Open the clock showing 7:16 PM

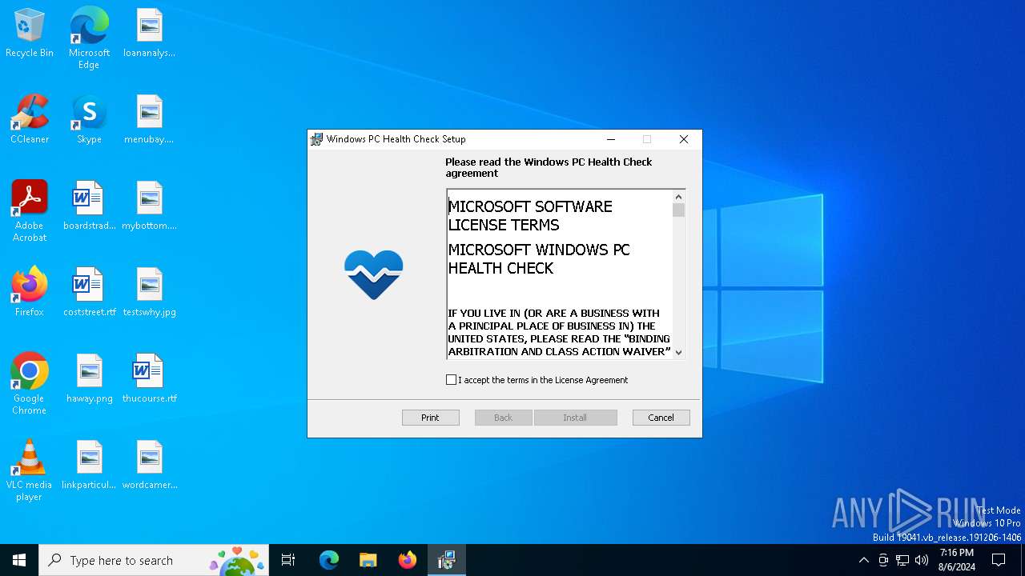coord(957,560)
